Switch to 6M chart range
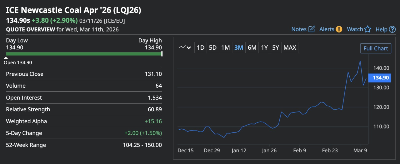This screenshot has width=400, height=164. 252,47
